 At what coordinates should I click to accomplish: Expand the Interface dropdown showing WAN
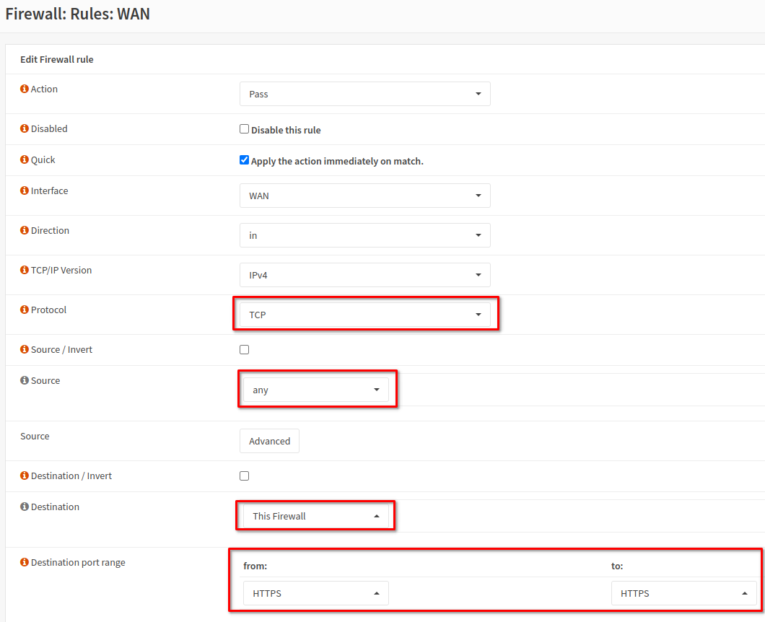click(364, 196)
